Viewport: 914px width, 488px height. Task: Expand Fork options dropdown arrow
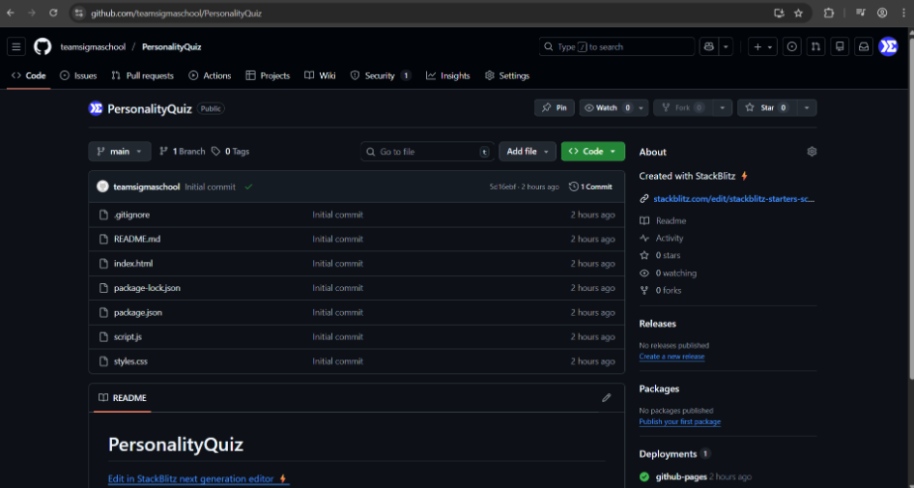point(723,108)
